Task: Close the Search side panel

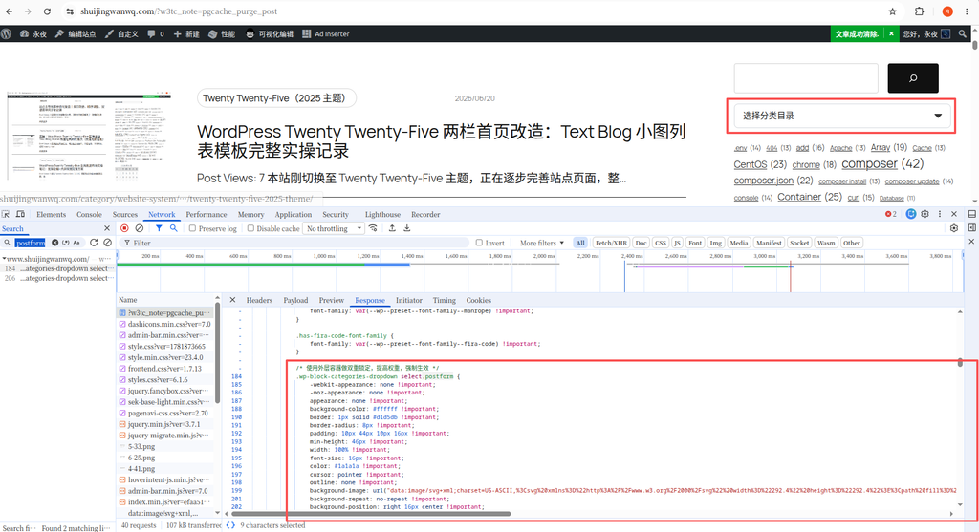Action: 107,228
